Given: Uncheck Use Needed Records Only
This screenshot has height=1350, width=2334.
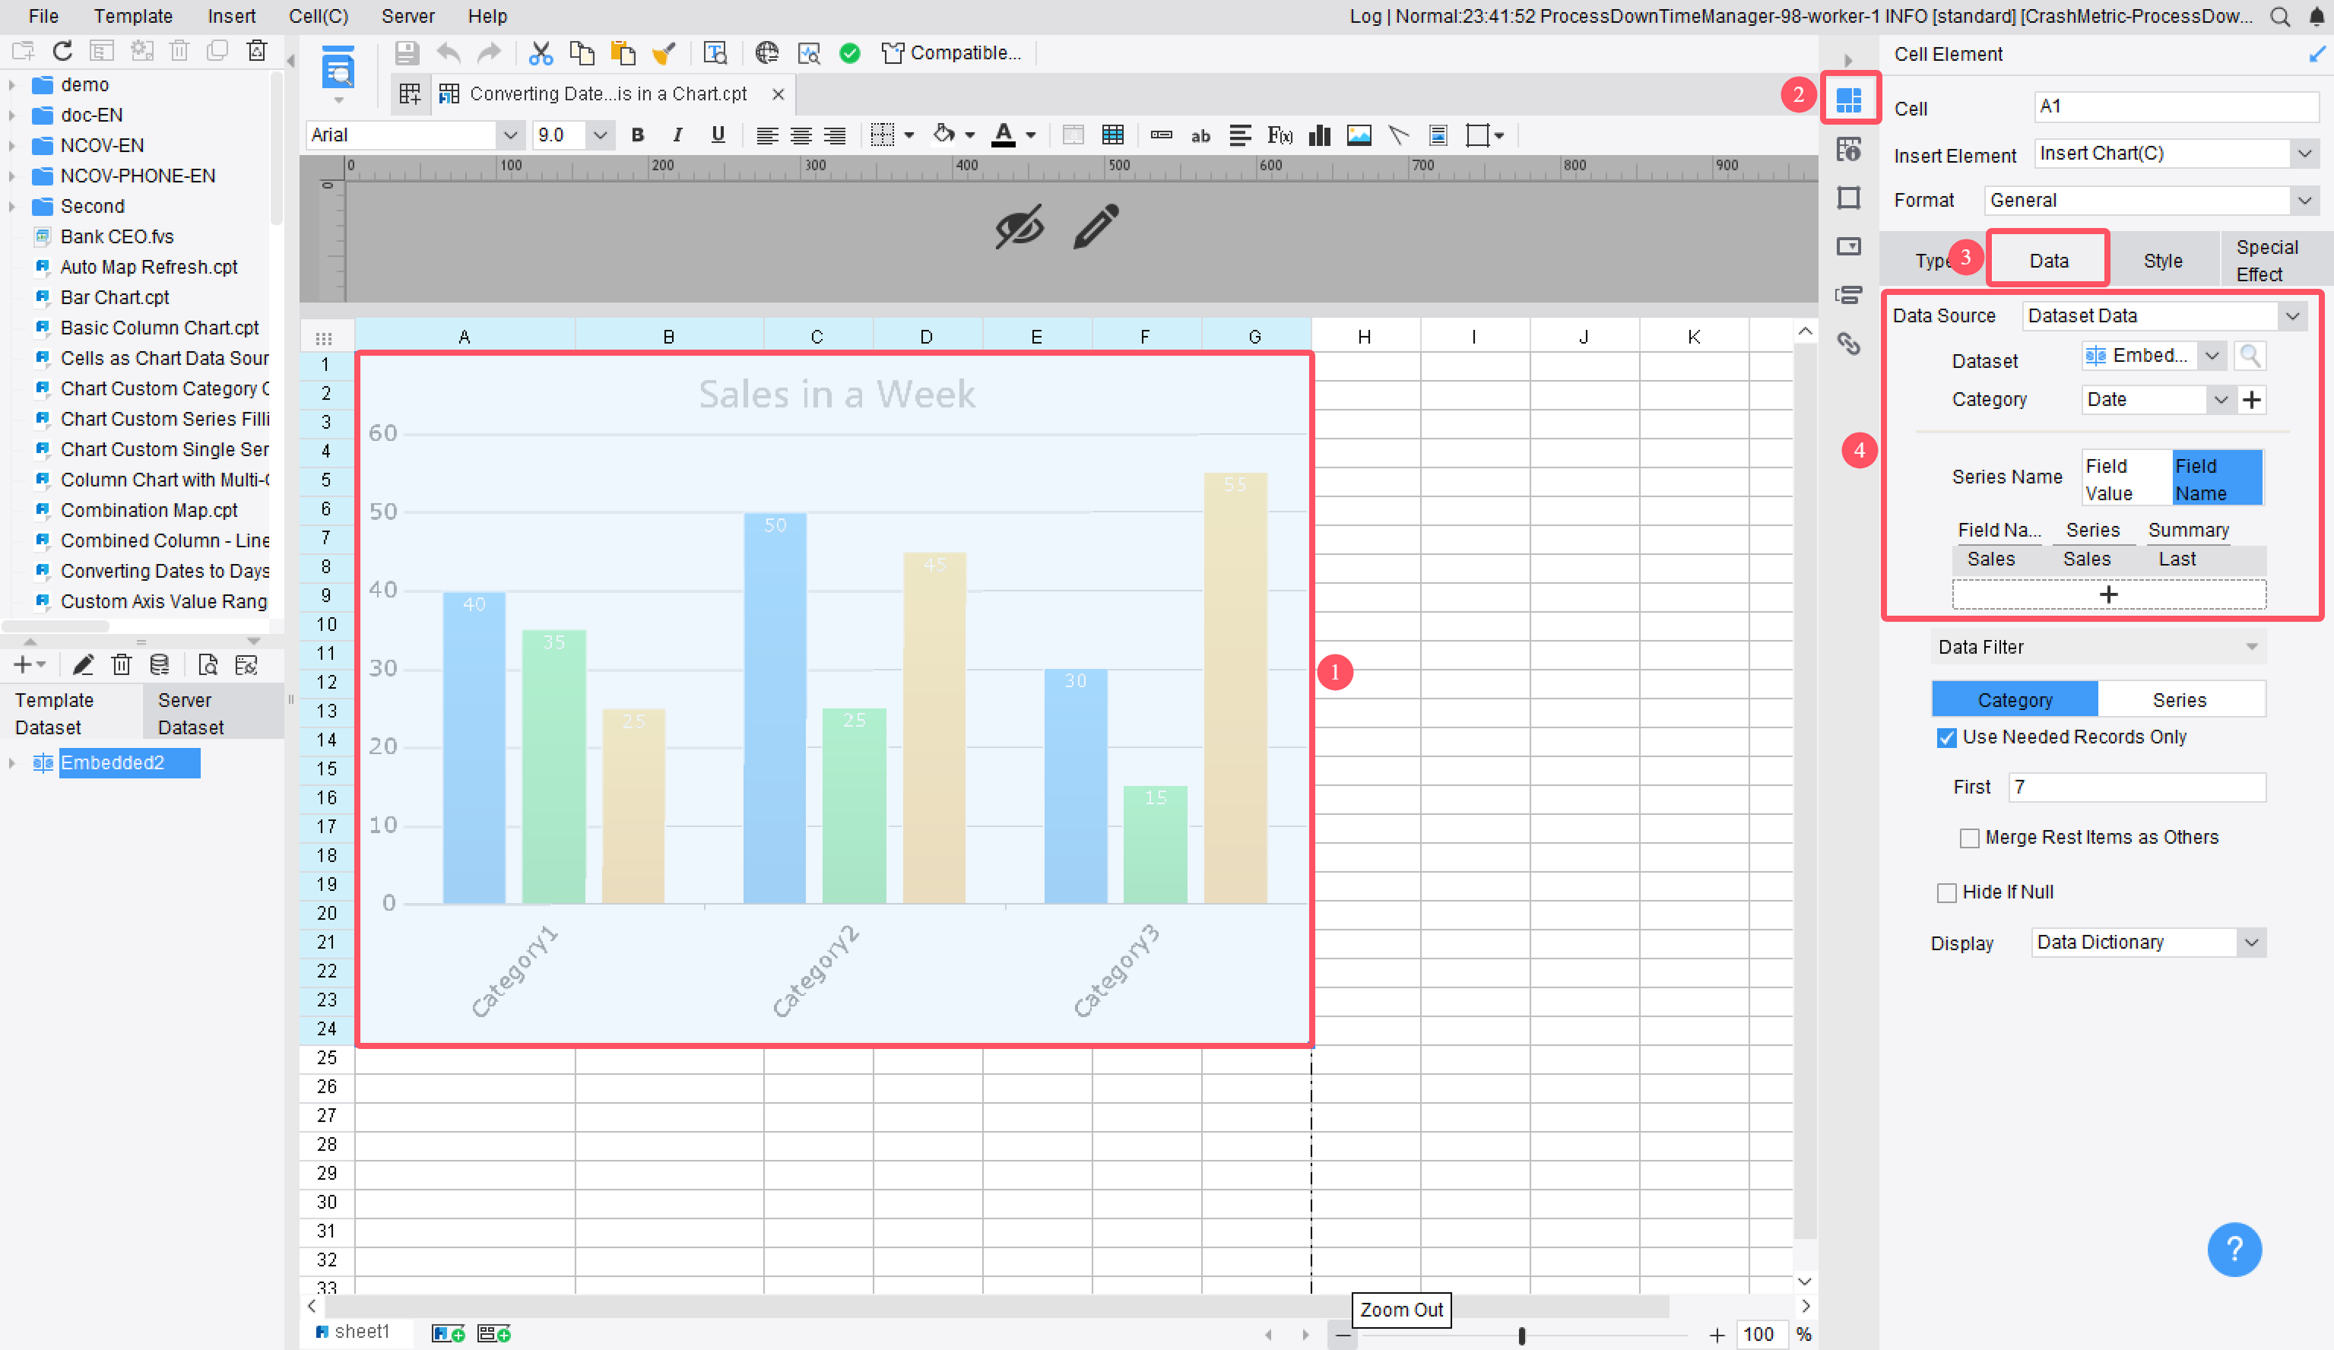Looking at the screenshot, I should coord(1947,738).
